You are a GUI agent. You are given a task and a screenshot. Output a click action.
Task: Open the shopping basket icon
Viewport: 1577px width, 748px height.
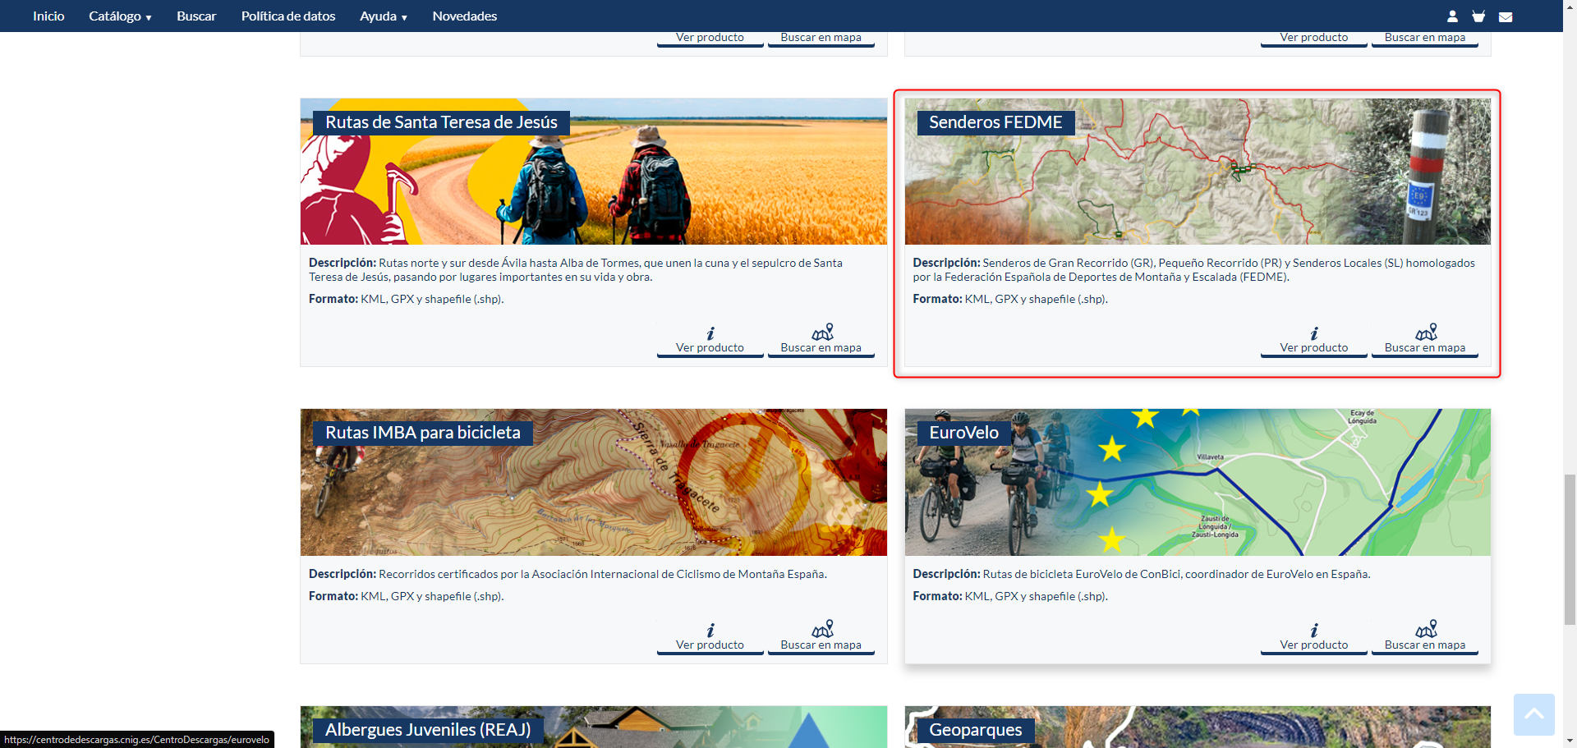point(1478,16)
